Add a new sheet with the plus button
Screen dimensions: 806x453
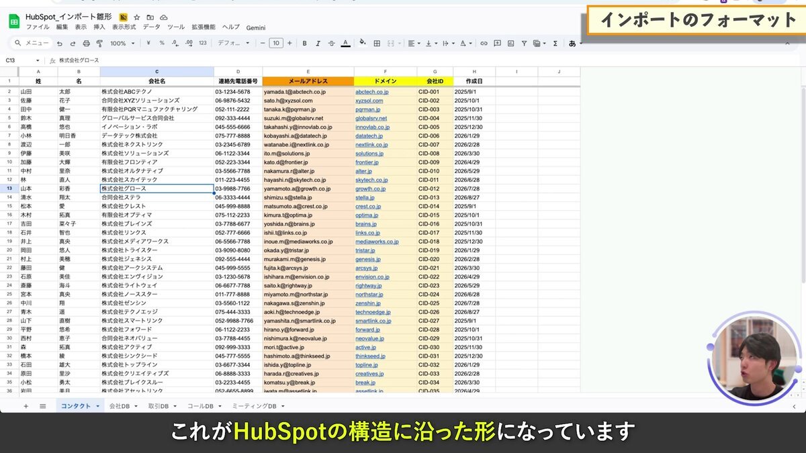(x=26, y=405)
